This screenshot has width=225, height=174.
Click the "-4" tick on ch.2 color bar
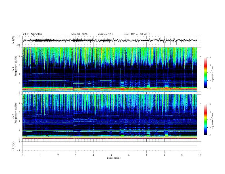pos(209,112)
